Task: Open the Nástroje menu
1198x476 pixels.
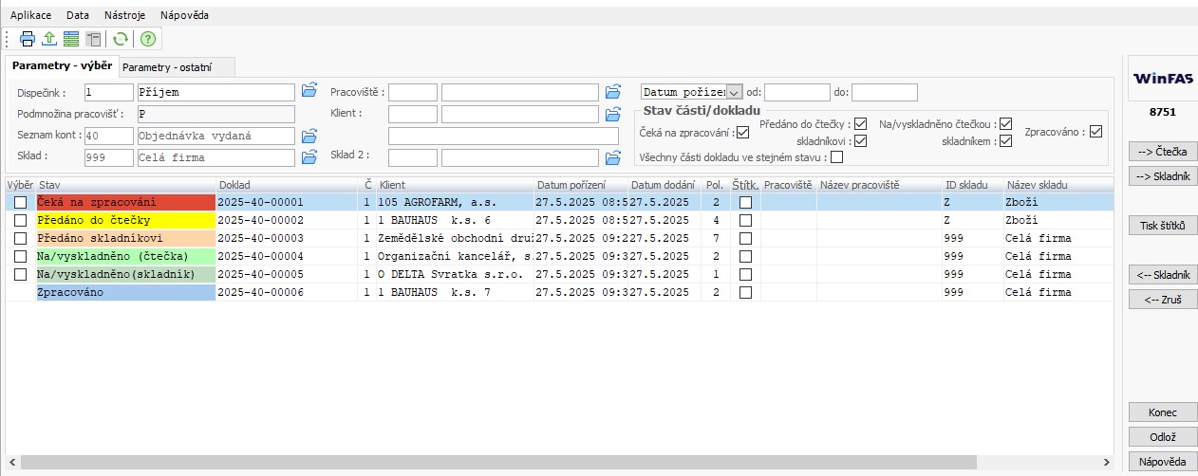Action: coord(125,15)
